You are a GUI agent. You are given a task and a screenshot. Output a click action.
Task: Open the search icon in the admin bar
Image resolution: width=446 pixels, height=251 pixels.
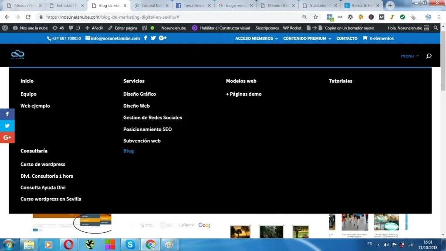[436, 27]
